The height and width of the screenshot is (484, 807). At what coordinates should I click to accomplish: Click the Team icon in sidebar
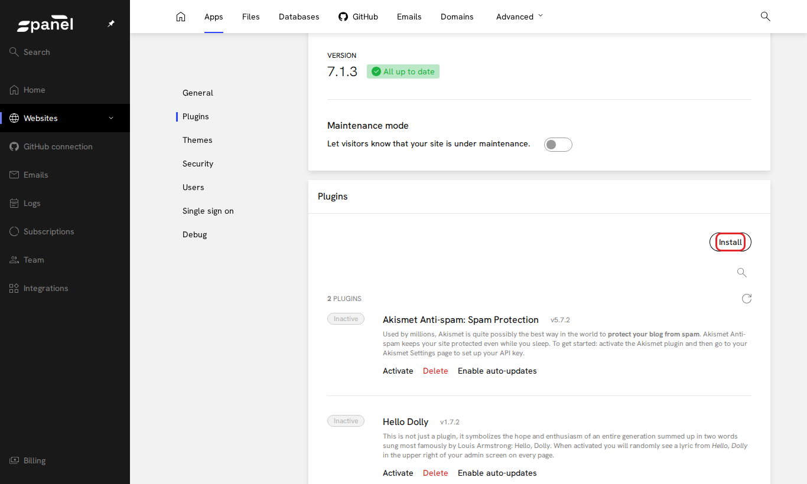[x=14, y=260]
